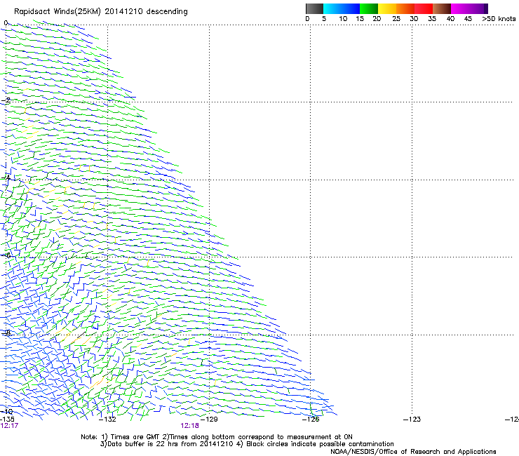Click the yellow 20-25 knots color swatch
This screenshot has width=519, height=456.
click(x=387, y=8)
